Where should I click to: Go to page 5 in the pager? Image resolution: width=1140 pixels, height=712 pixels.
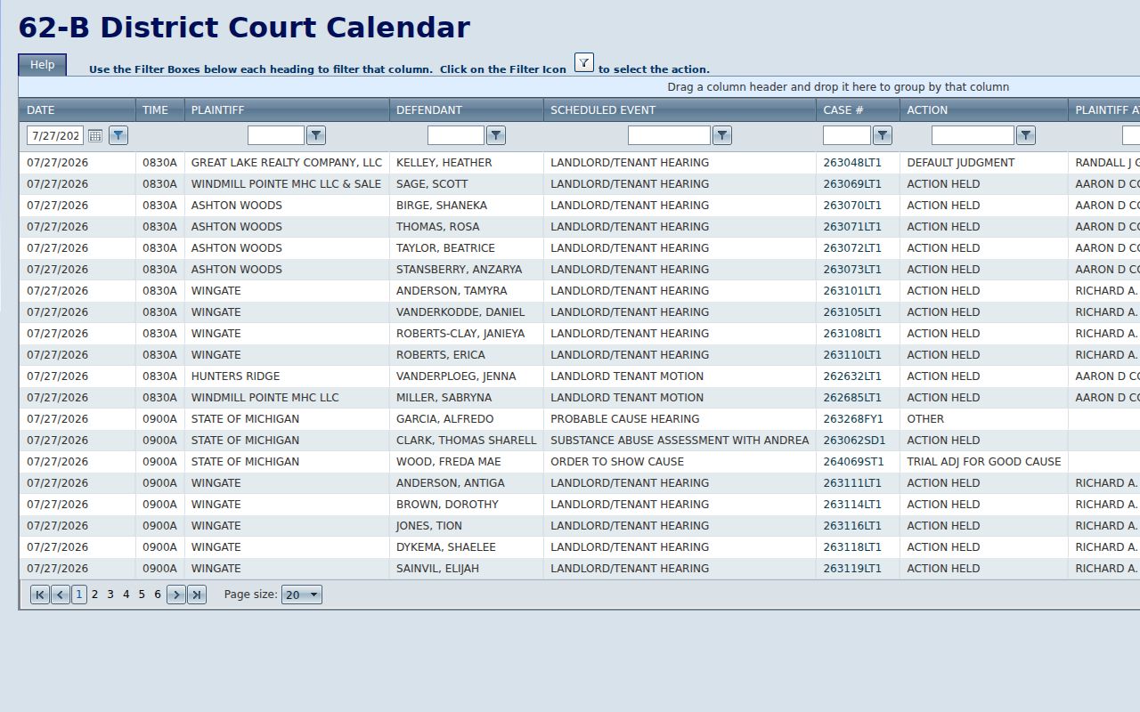pos(142,595)
